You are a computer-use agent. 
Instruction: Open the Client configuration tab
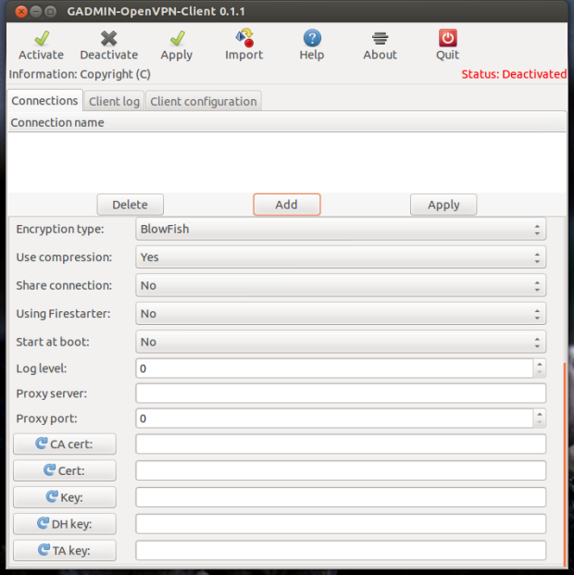[x=204, y=101]
